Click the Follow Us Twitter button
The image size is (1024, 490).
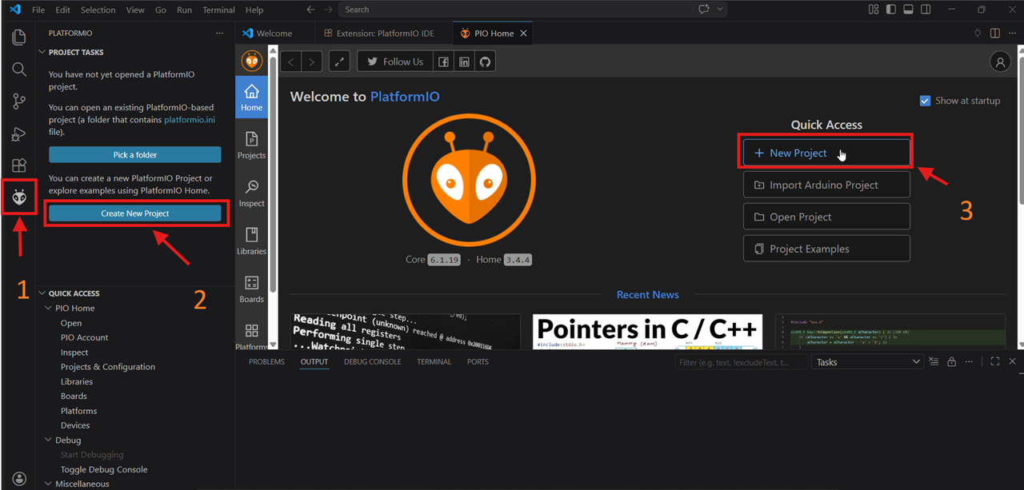395,62
